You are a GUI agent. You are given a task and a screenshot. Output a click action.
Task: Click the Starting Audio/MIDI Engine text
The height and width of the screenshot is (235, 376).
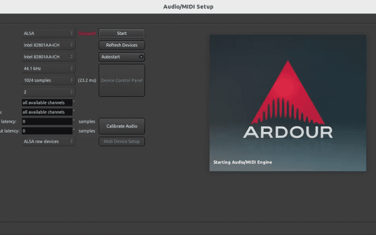243,162
